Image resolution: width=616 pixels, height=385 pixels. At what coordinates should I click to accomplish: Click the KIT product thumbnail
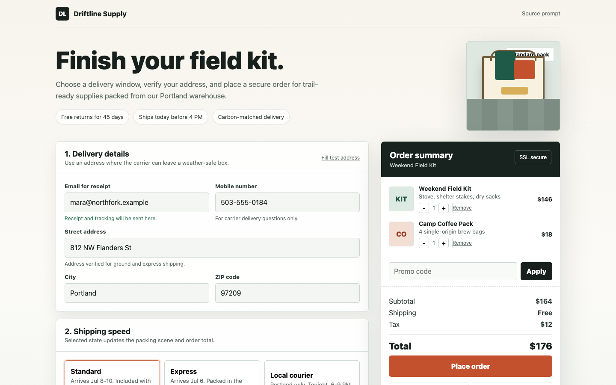(401, 199)
